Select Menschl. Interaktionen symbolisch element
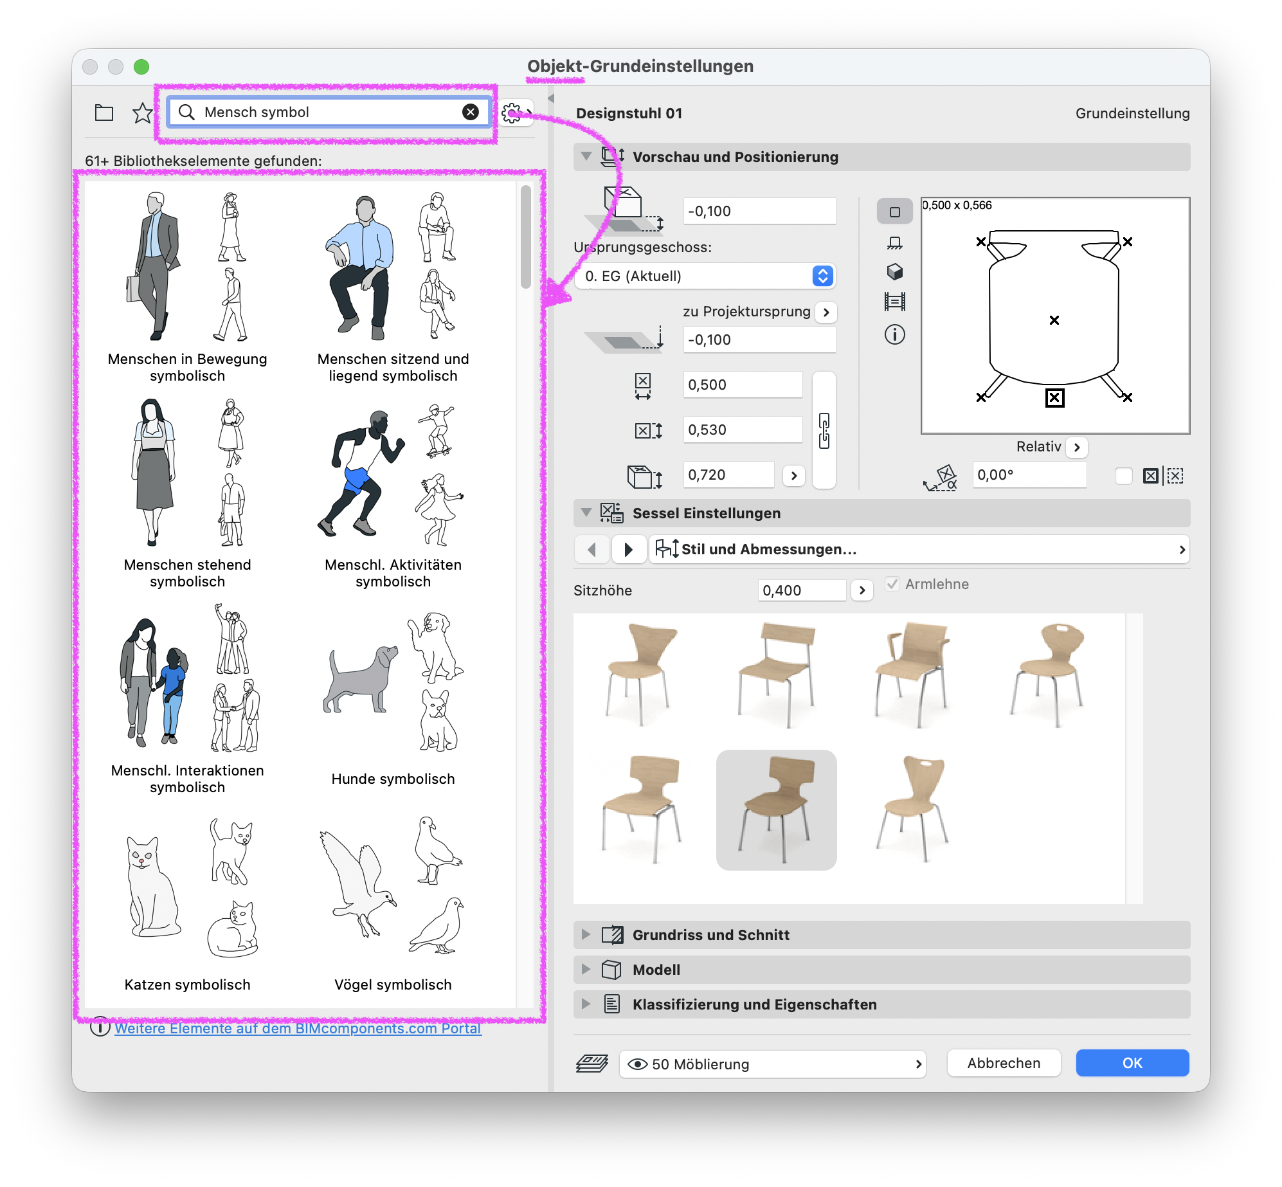The width and height of the screenshot is (1282, 1187). pos(188,698)
